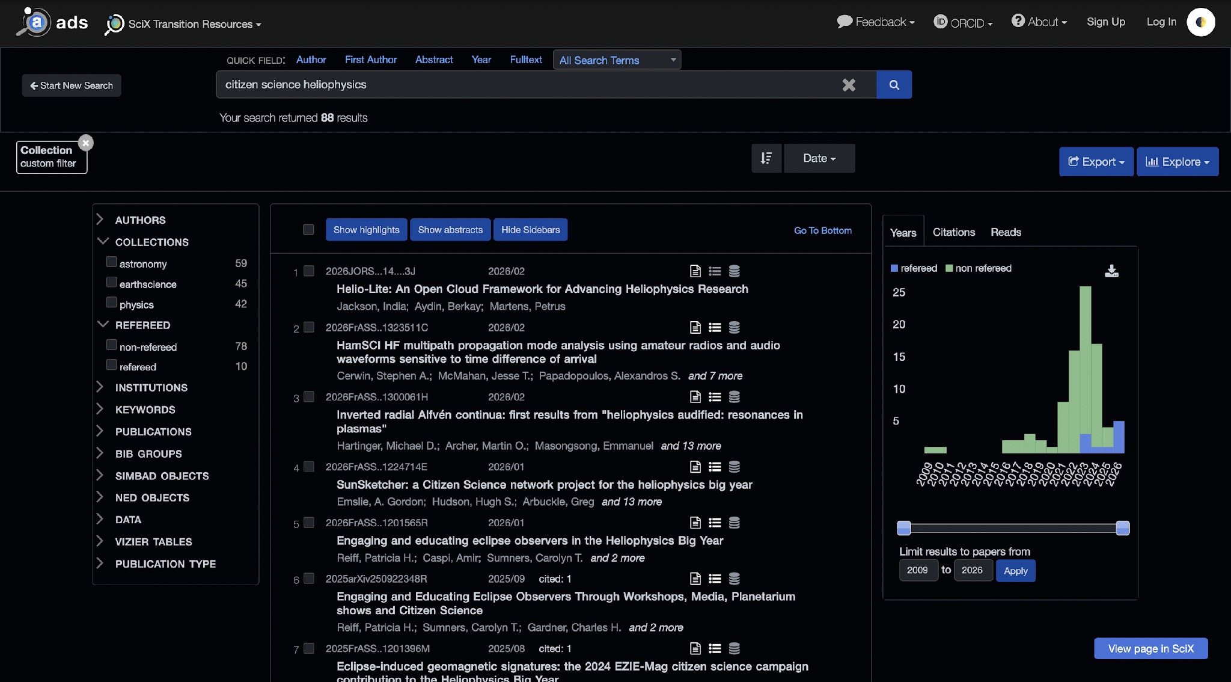The image size is (1231, 682).
Task: Open full text icon for SunSketcher result
Action: pyautogui.click(x=695, y=467)
